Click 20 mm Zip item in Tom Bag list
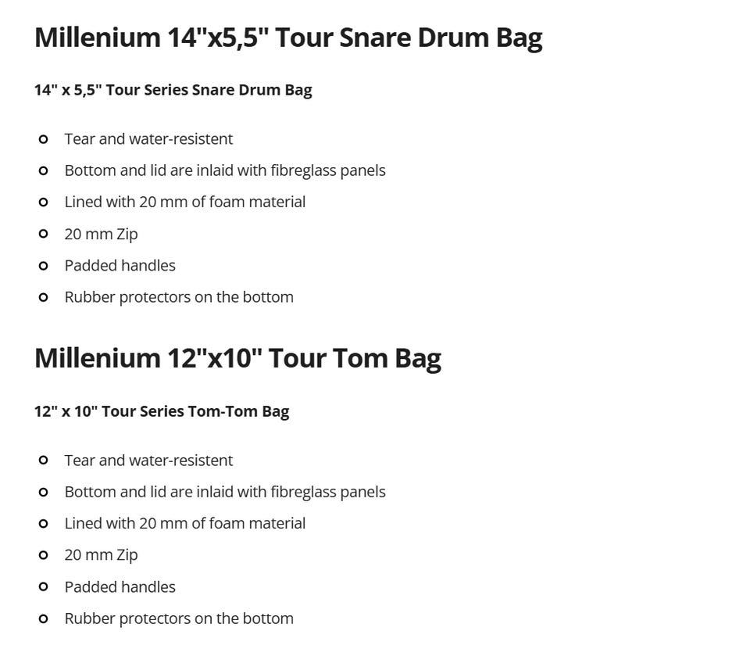 coord(101,555)
